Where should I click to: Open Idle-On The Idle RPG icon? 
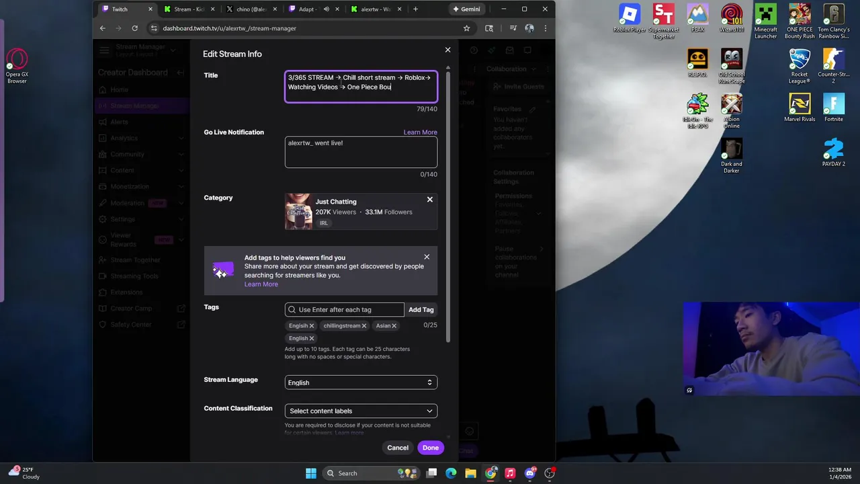point(697,111)
